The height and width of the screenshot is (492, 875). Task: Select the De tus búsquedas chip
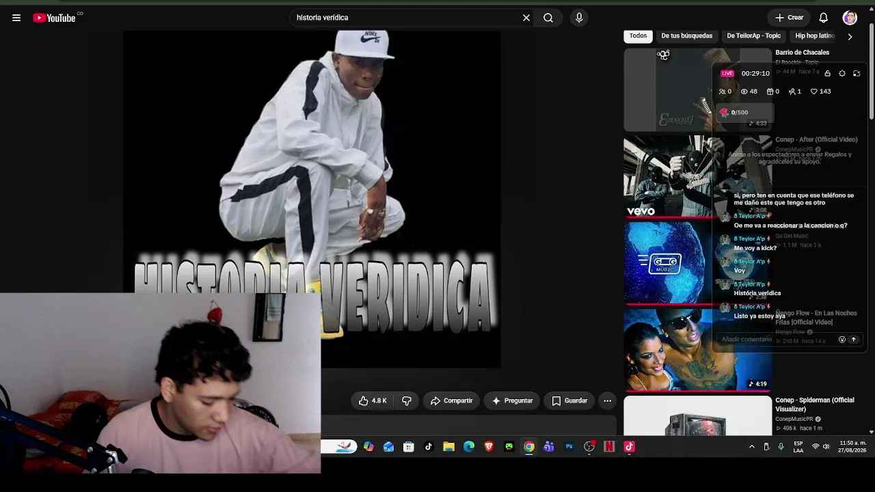[x=686, y=36]
